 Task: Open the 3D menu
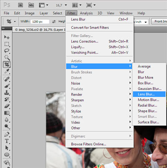point(100,13)
